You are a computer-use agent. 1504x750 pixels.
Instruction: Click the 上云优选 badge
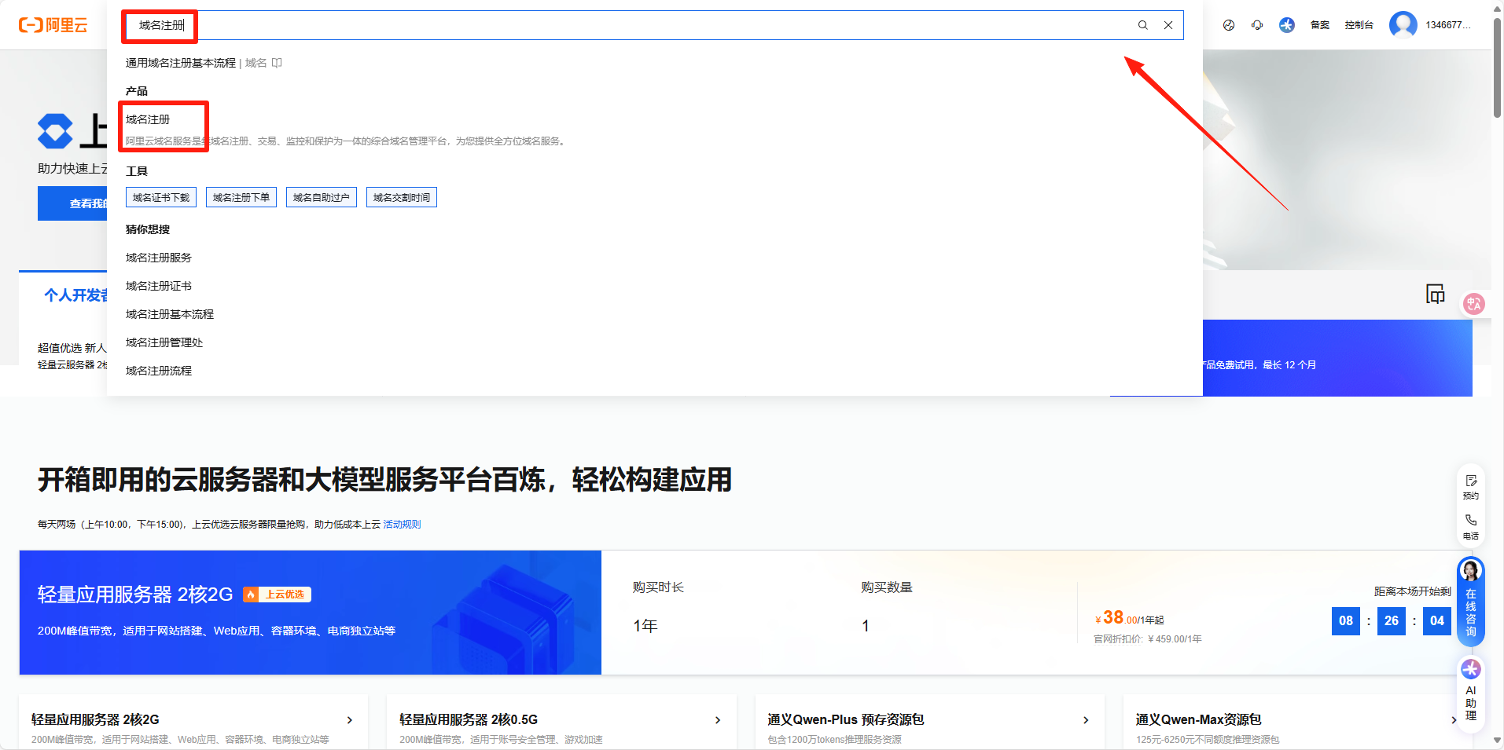coord(278,595)
